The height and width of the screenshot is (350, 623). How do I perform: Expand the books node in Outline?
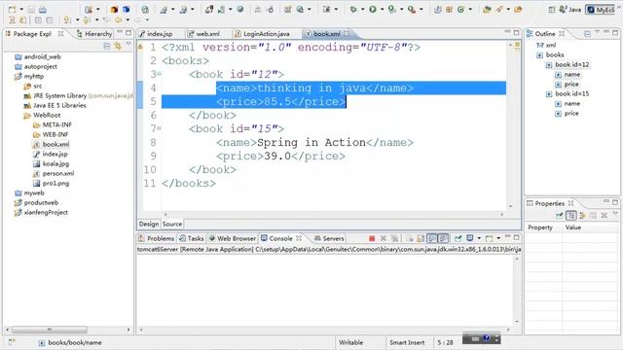pyautogui.click(x=539, y=55)
